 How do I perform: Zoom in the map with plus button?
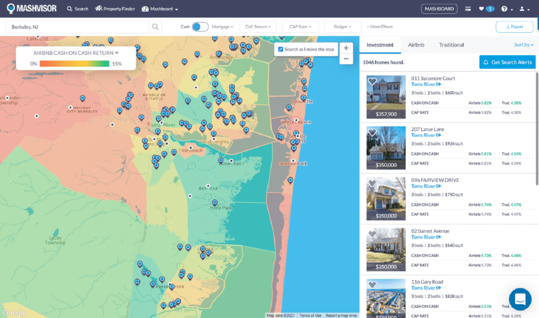pyautogui.click(x=346, y=48)
